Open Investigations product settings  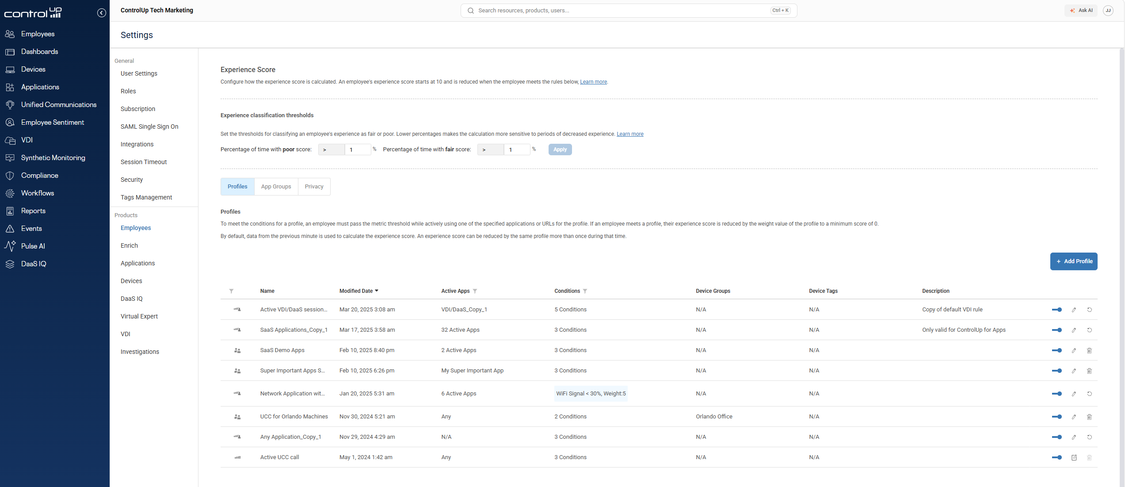pos(140,352)
